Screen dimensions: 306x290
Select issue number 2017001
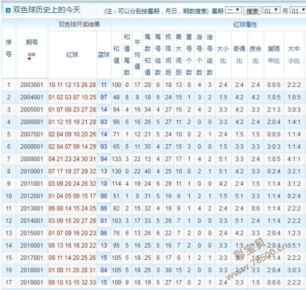(x=32, y=257)
